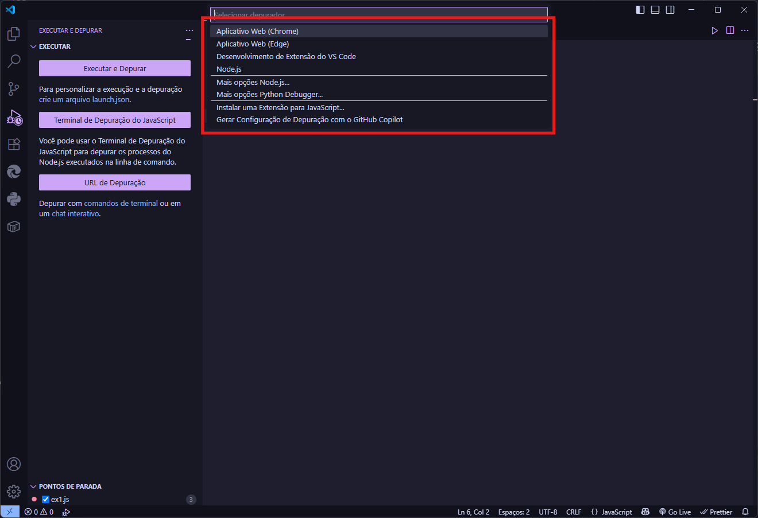Screen dimensions: 758x518
Task: Open the Python extension sidebar icon
Action: click(14, 199)
